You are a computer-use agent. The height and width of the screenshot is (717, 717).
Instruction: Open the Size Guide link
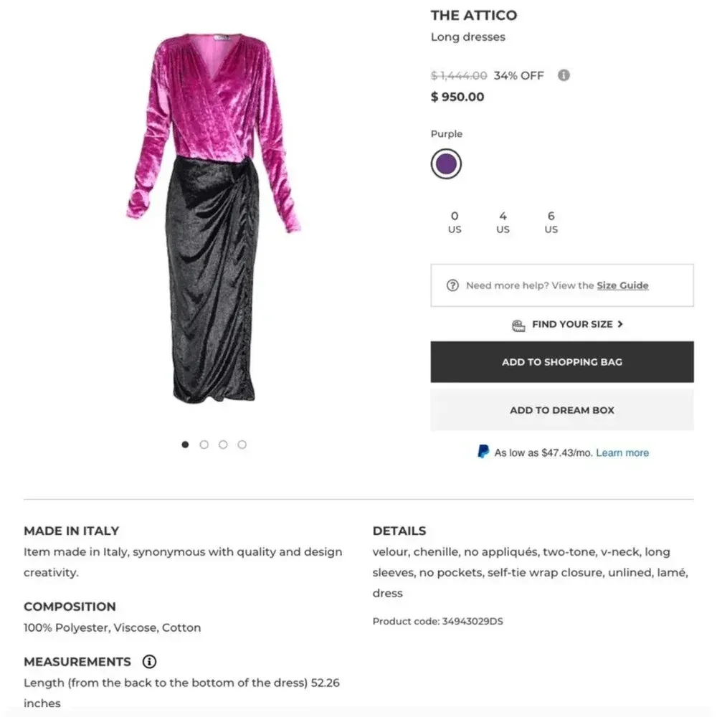click(622, 285)
